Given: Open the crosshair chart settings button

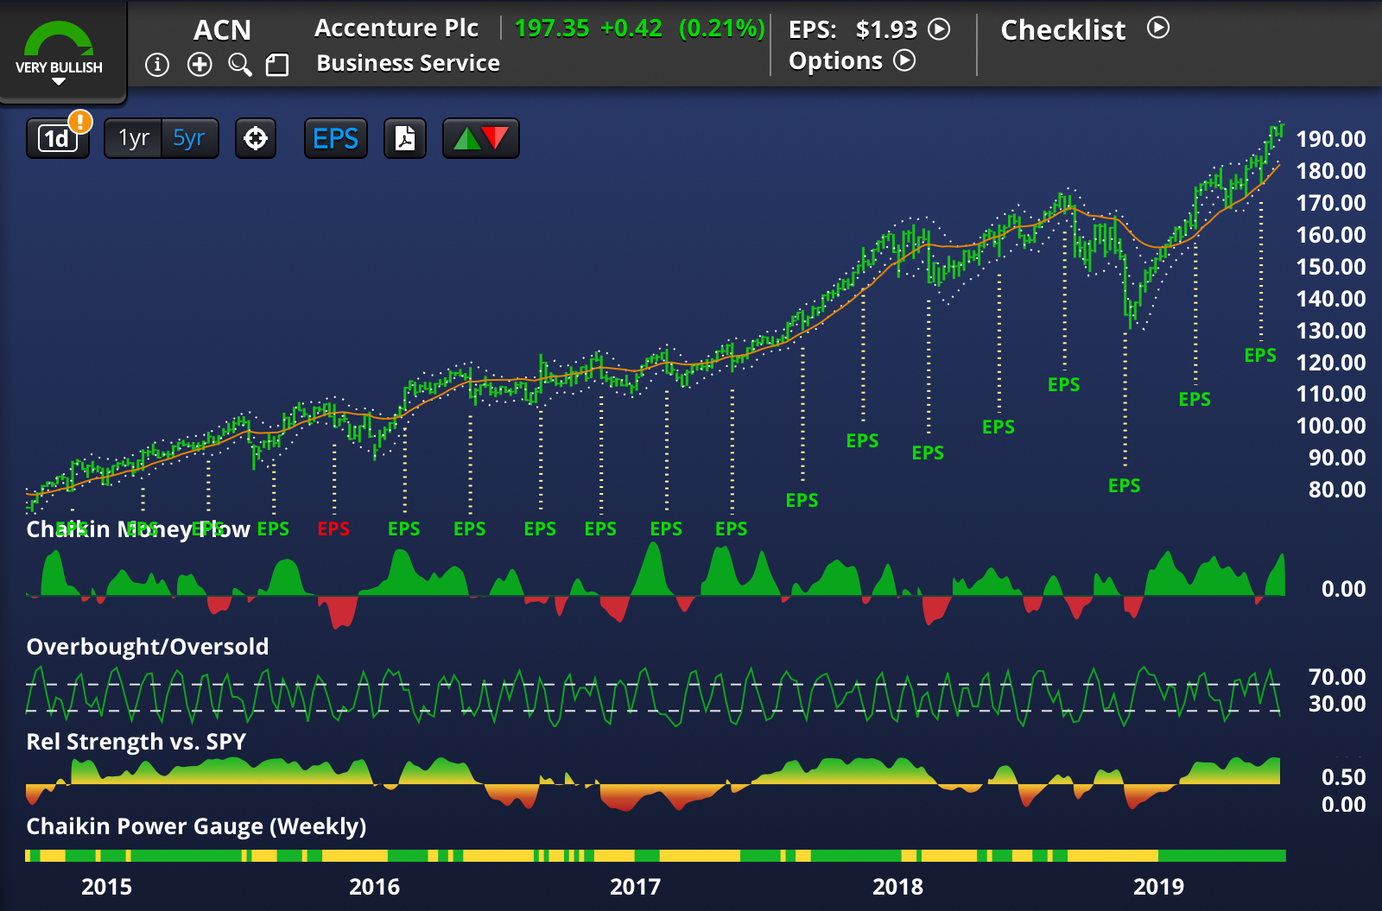Looking at the screenshot, I should [256, 138].
